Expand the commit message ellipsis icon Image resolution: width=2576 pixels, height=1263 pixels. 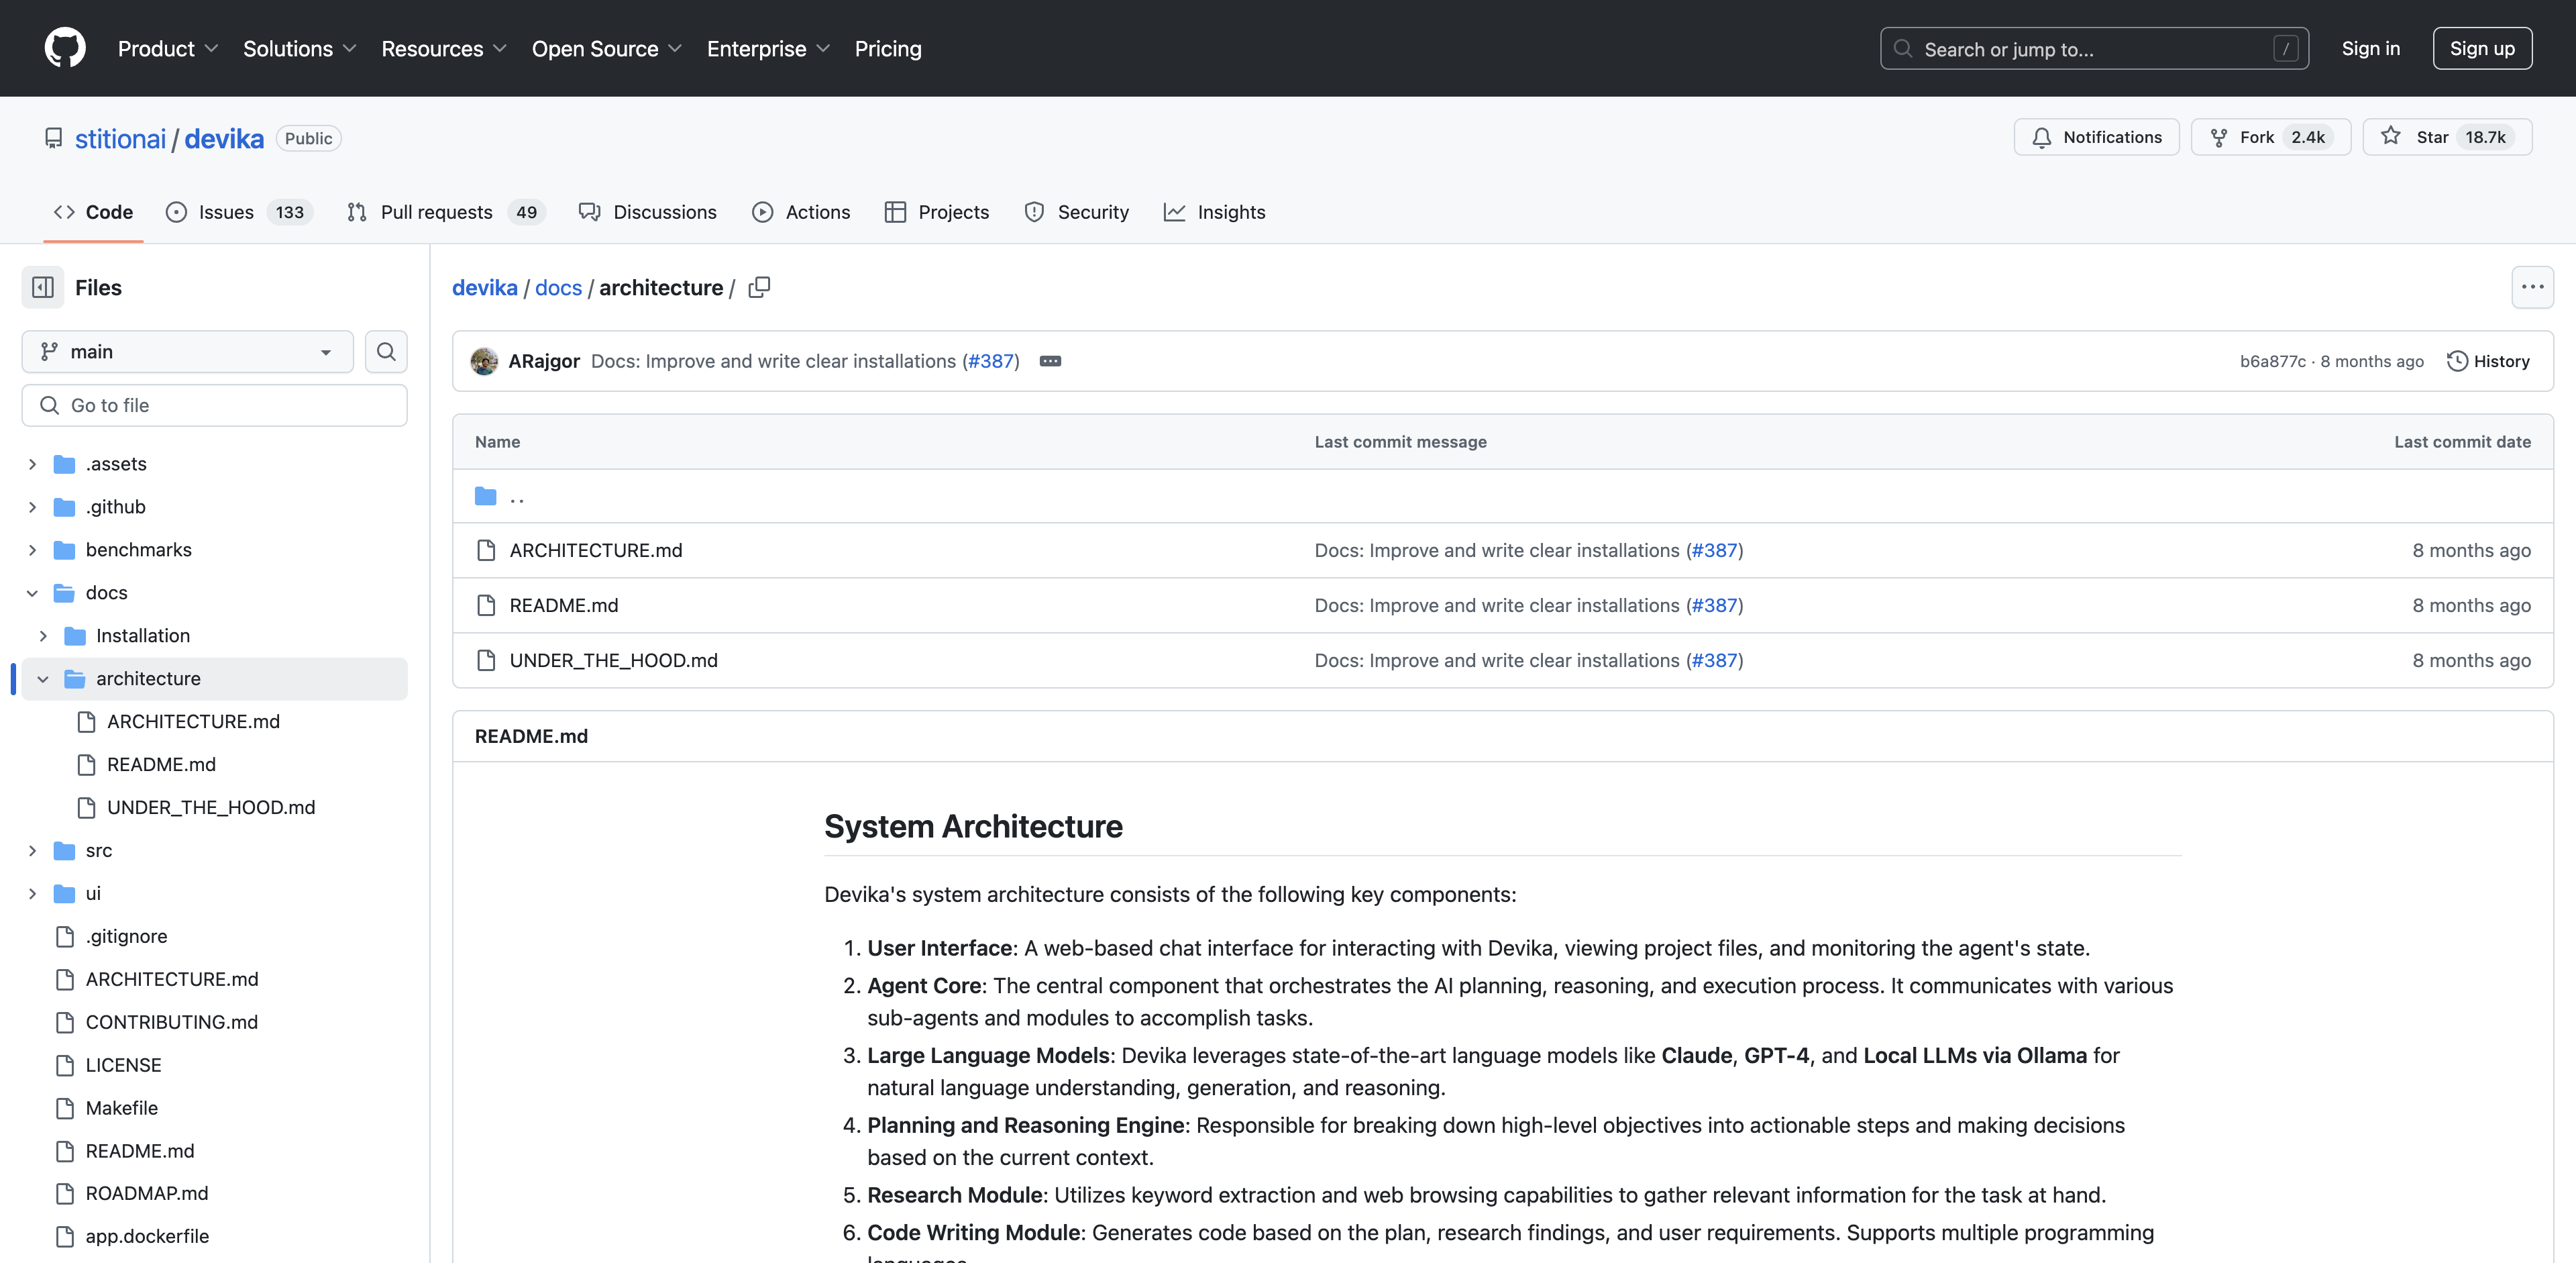click(1050, 361)
